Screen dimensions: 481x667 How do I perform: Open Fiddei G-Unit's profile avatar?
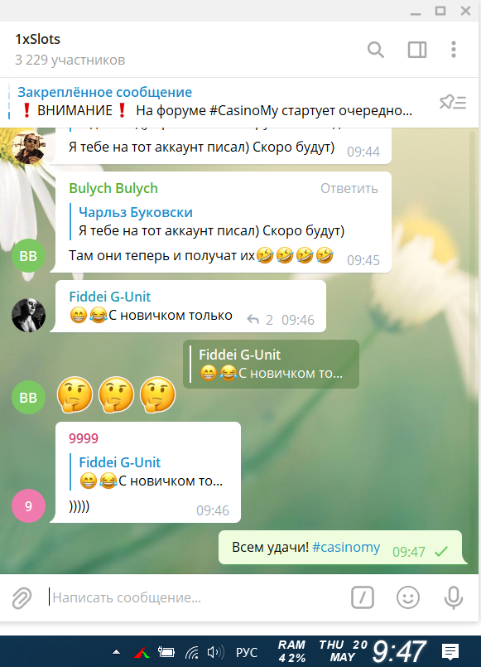pyautogui.click(x=28, y=315)
